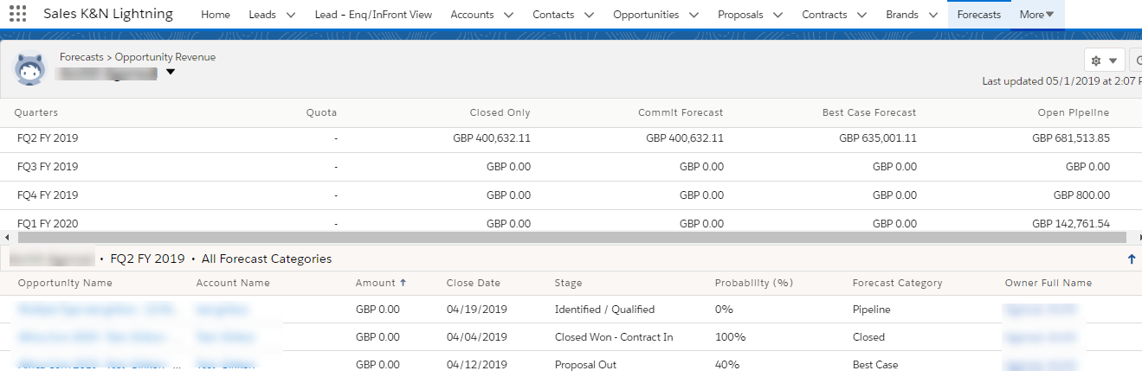The image size is (1142, 377).
Task: Open the Brands tab
Action: coord(902,15)
